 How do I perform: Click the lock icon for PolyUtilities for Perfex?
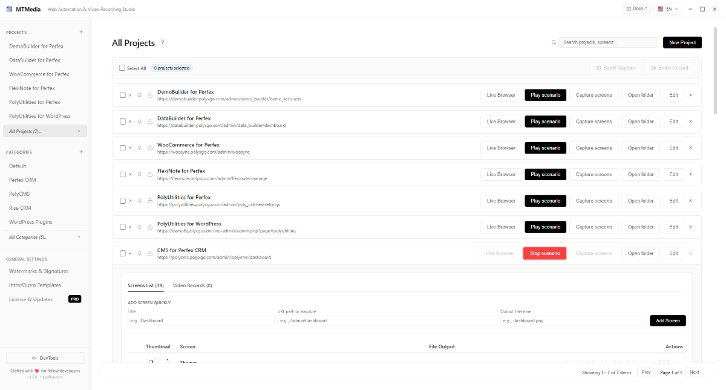pyautogui.click(x=149, y=201)
